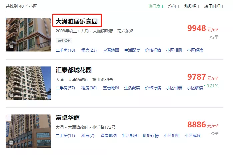The image size is (233, 155).
Task: Sort communities by 热门度
Action: [x=156, y=6]
